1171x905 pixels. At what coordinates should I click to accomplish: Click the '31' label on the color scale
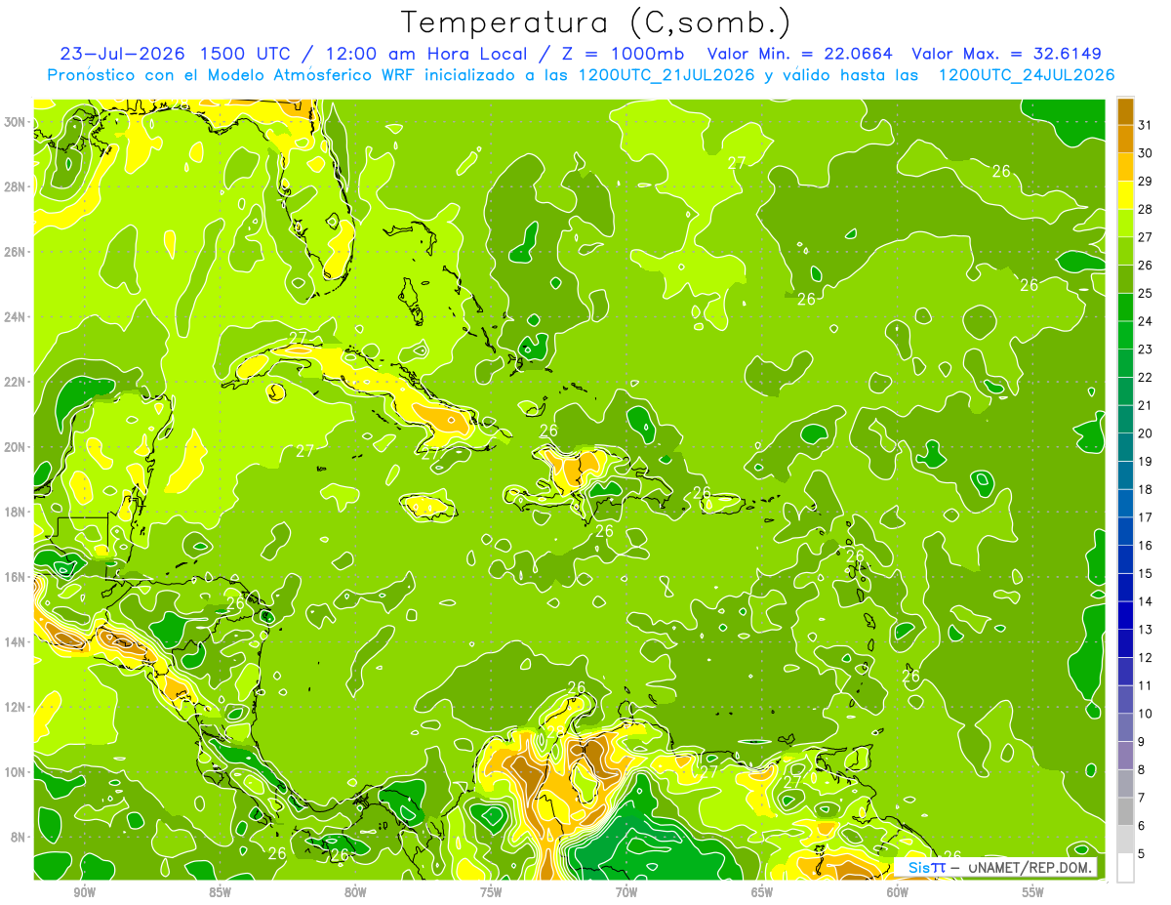coord(1146,125)
